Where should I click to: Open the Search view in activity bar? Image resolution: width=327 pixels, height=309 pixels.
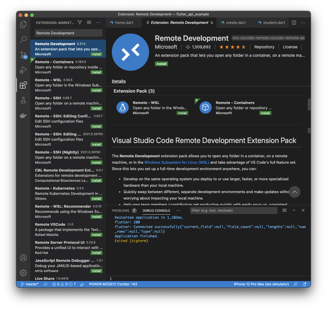[23, 39]
